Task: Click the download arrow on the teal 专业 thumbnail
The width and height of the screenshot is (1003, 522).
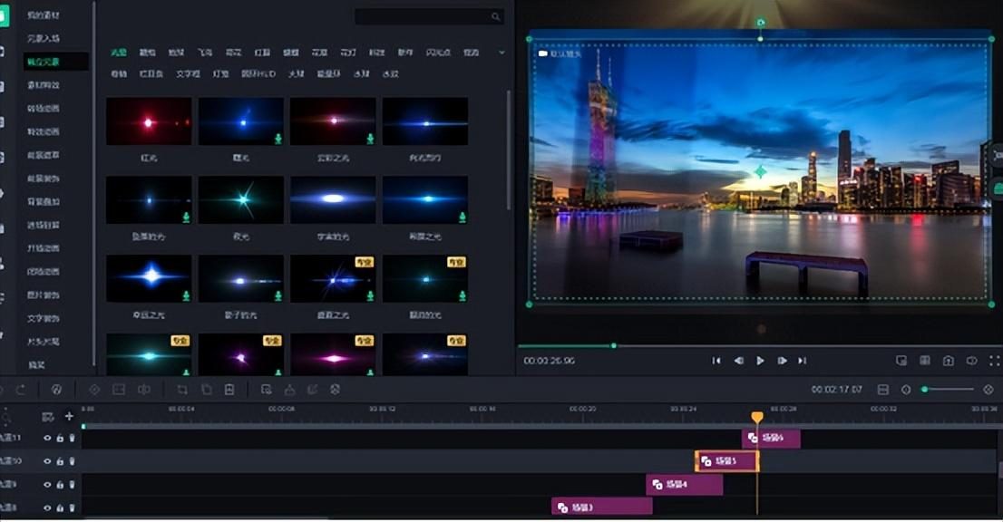Action: (x=186, y=372)
